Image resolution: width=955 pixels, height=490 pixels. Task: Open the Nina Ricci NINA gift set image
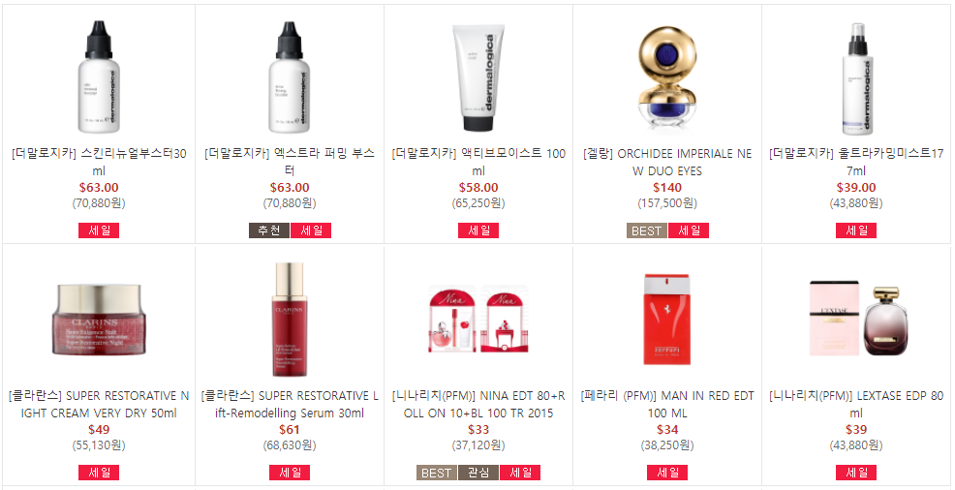[x=478, y=320]
